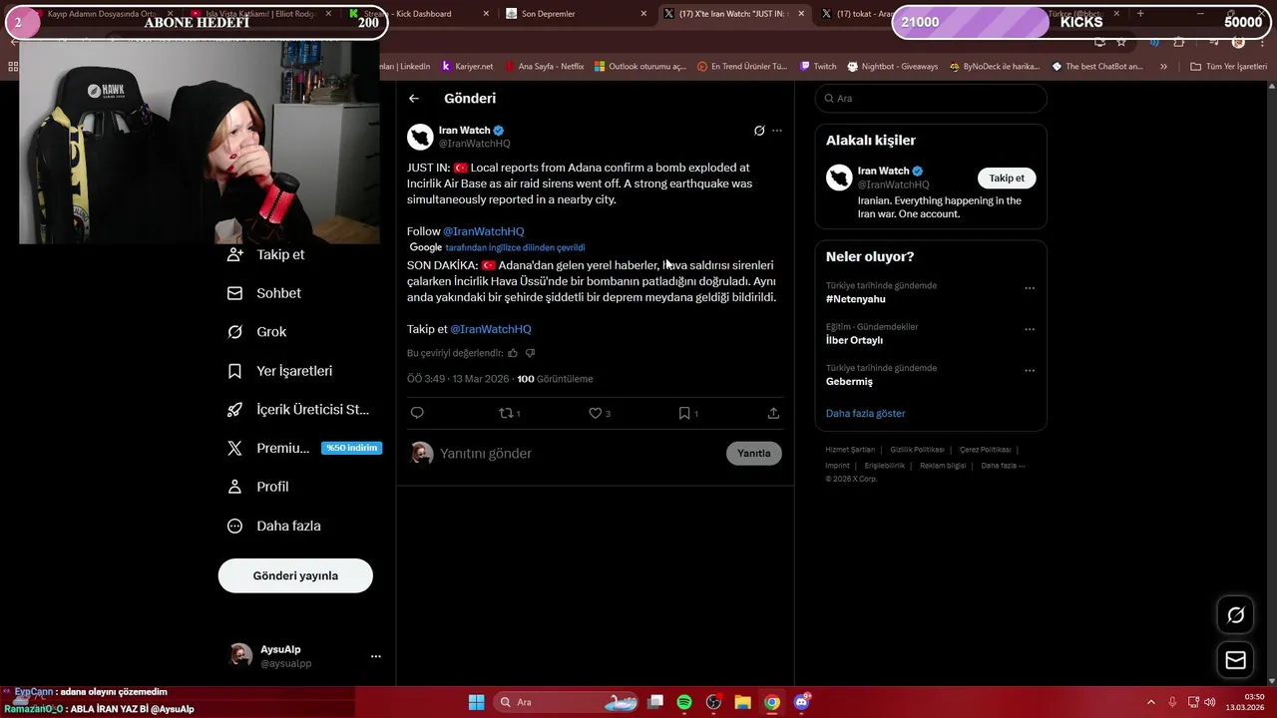Open the İlber Ortaylı trending topic

[854, 340]
